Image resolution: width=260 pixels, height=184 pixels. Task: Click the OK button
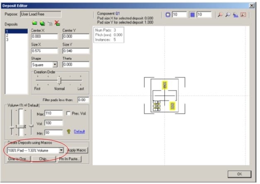tap(239, 174)
